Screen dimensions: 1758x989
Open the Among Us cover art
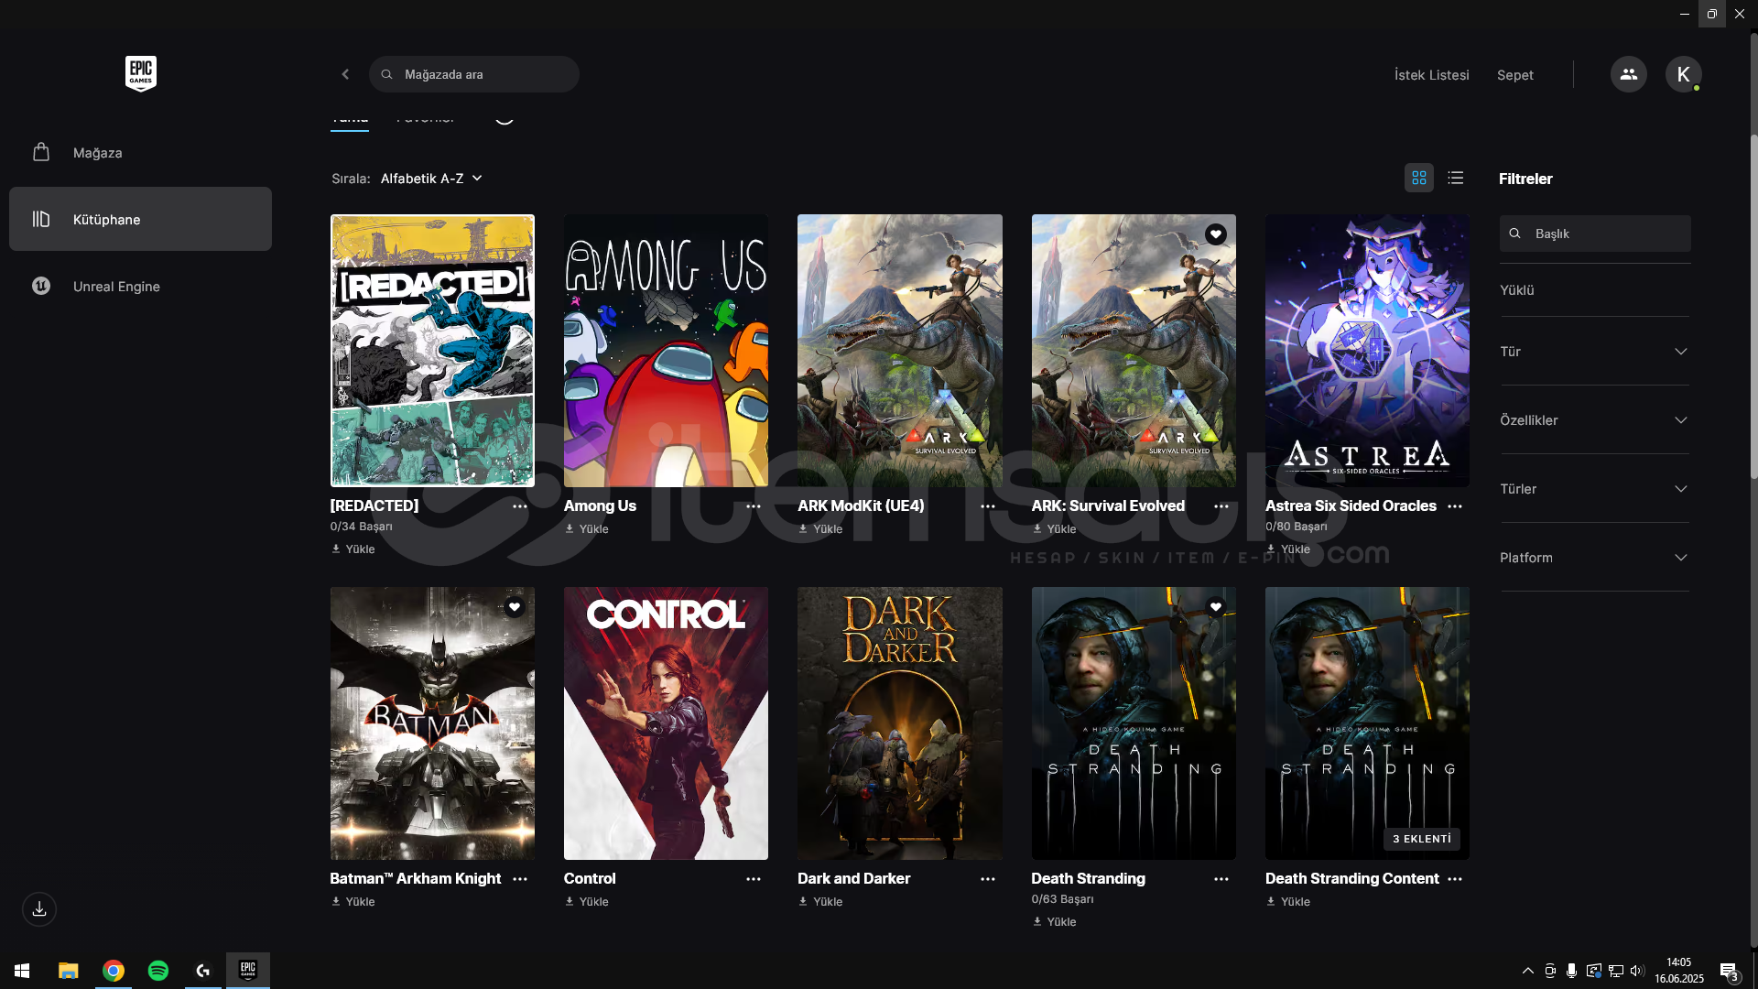666,351
